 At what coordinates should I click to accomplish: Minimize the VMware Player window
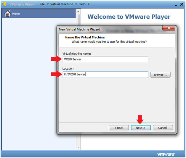click(176, 5)
